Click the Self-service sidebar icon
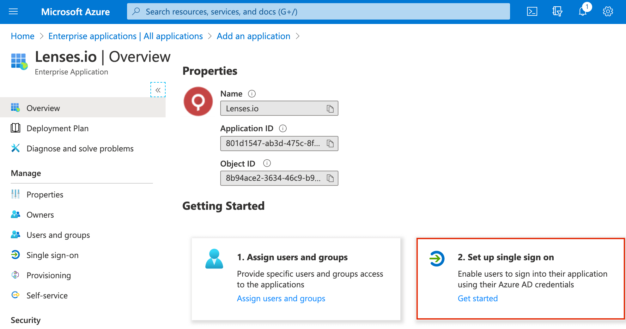Viewport: 626px width, 329px height. pos(15,295)
